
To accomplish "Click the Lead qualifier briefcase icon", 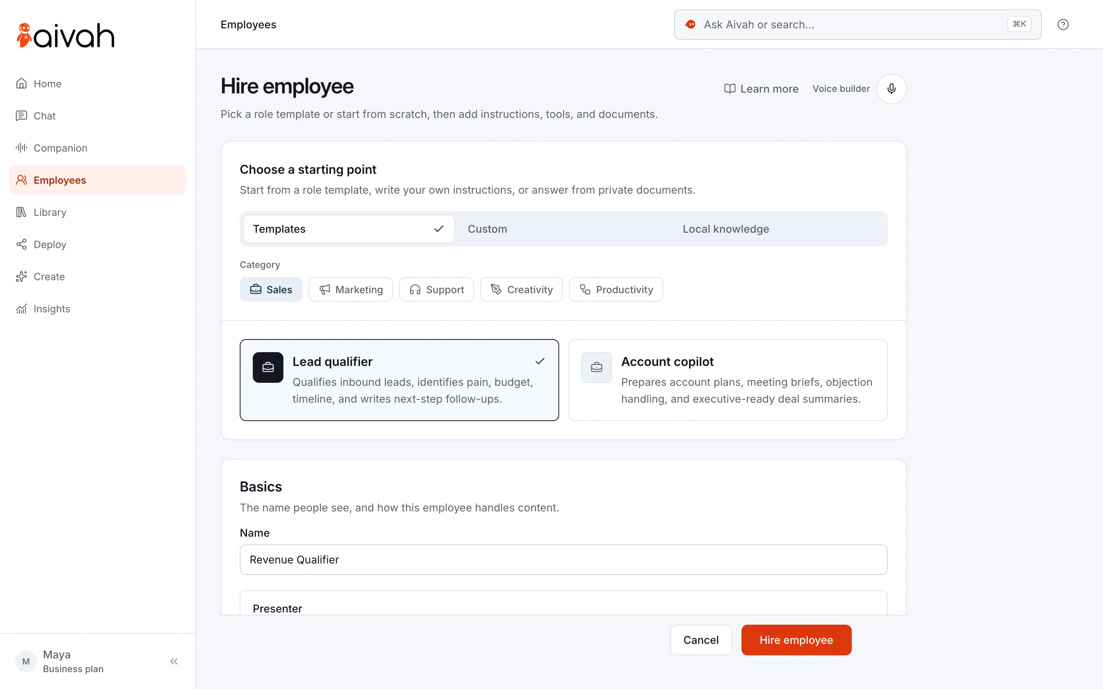I will 268,367.
